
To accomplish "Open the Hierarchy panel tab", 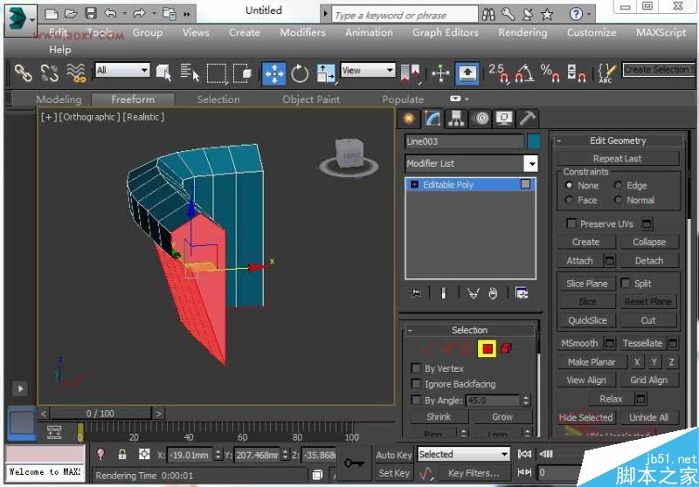I will click(x=456, y=119).
